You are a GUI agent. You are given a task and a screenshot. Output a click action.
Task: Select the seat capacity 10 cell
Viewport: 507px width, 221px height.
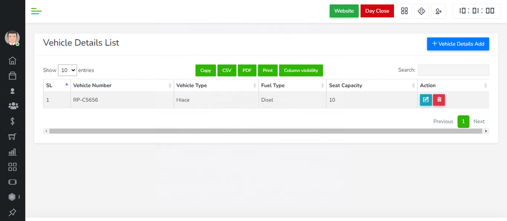[x=372, y=100]
